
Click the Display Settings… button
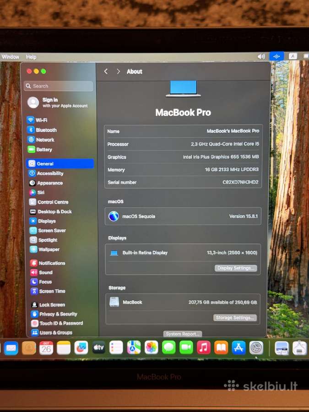point(236,268)
